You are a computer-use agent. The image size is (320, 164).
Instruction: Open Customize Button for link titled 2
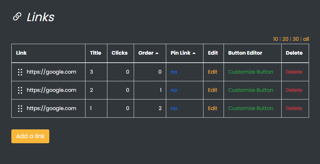(251, 90)
